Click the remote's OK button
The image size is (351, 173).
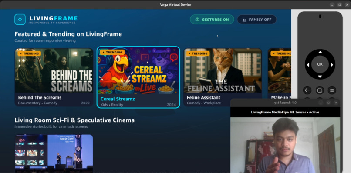(320, 64)
